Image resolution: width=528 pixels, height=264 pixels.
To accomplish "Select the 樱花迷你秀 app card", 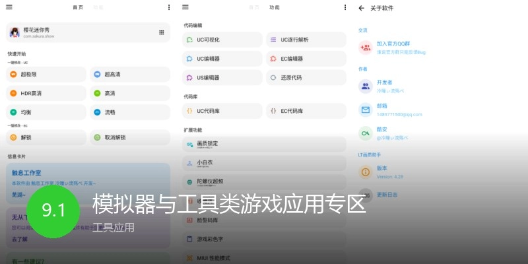I will tap(88, 32).
